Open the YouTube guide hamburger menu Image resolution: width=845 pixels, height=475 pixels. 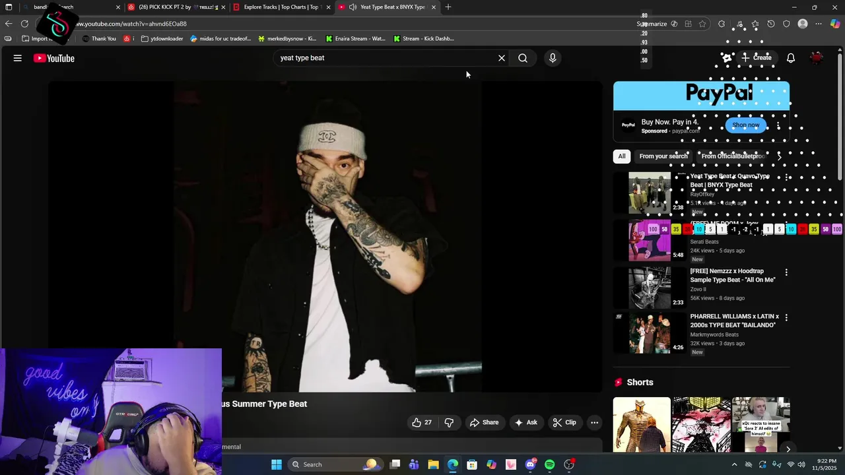click(18, 58)
